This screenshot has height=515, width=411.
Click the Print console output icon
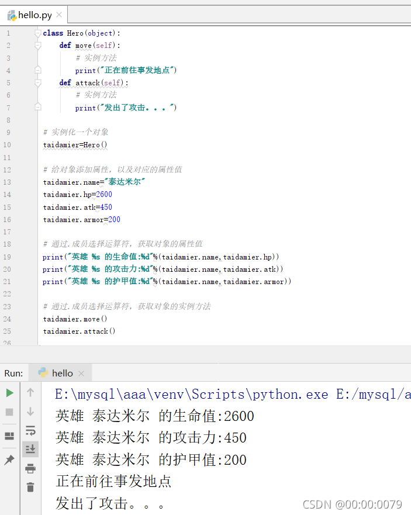pyautogui.click(x=30, y=468)
